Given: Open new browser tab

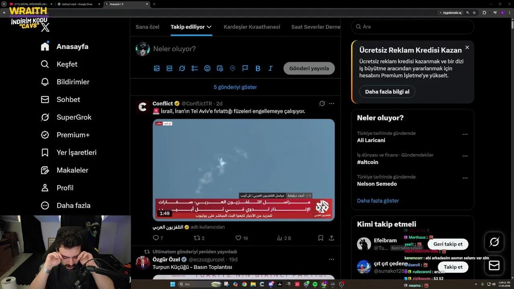Looking at the screenshot, I should pos(154,4).
